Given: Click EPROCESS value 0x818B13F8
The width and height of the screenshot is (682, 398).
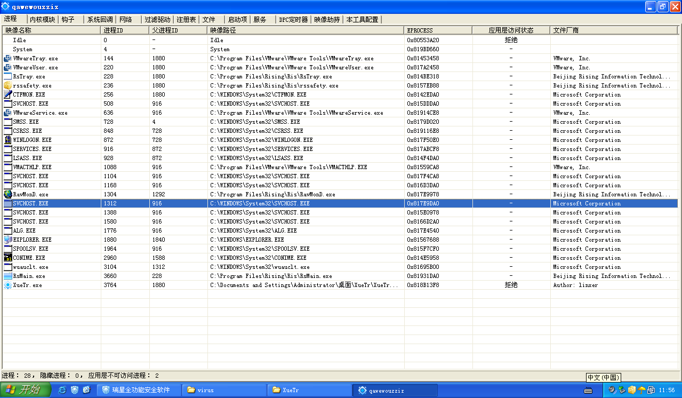Looking at the screenshot, I should click(423, 285).
